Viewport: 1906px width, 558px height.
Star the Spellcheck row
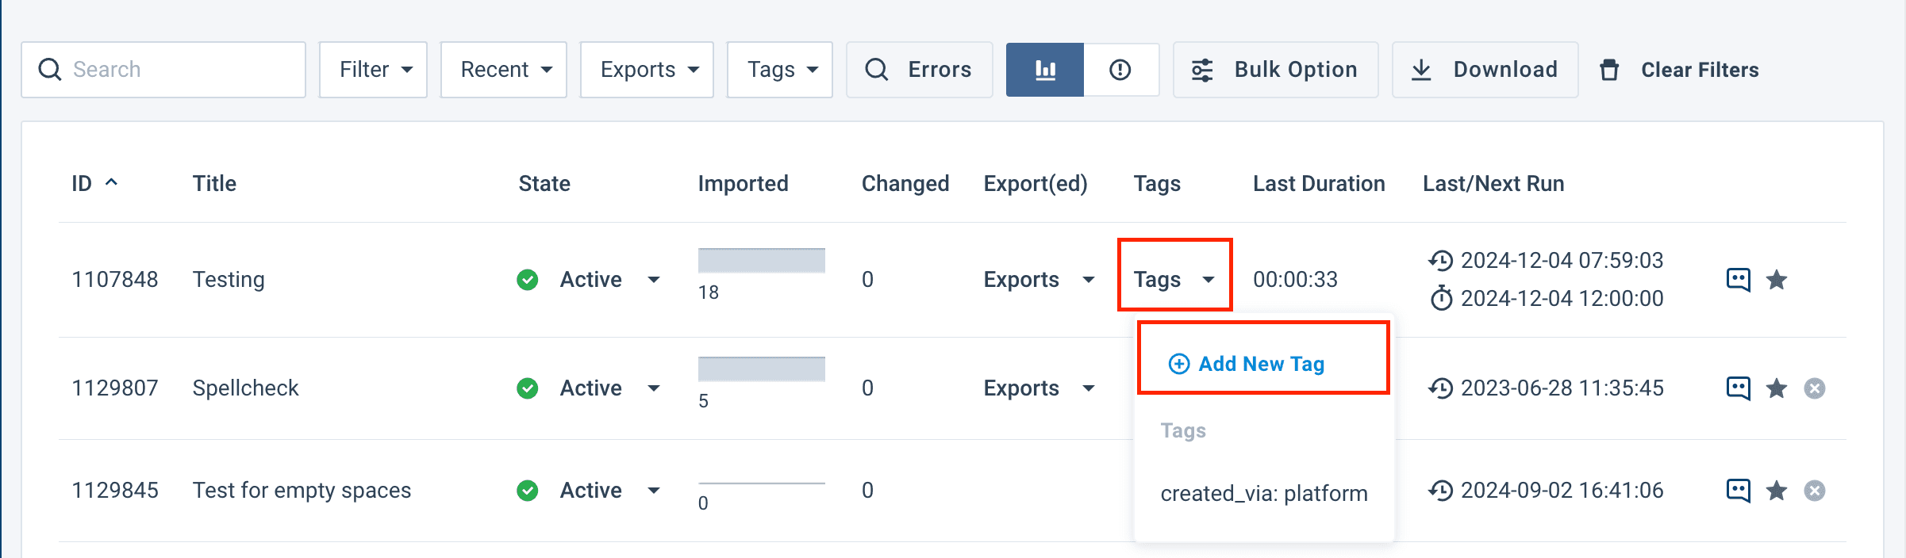point(1777,388)
